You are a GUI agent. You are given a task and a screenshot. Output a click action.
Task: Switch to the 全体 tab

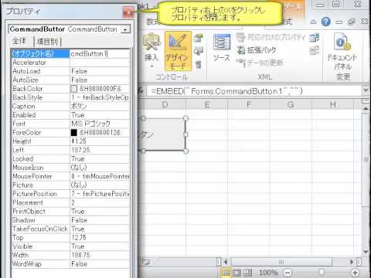[19, 41]
